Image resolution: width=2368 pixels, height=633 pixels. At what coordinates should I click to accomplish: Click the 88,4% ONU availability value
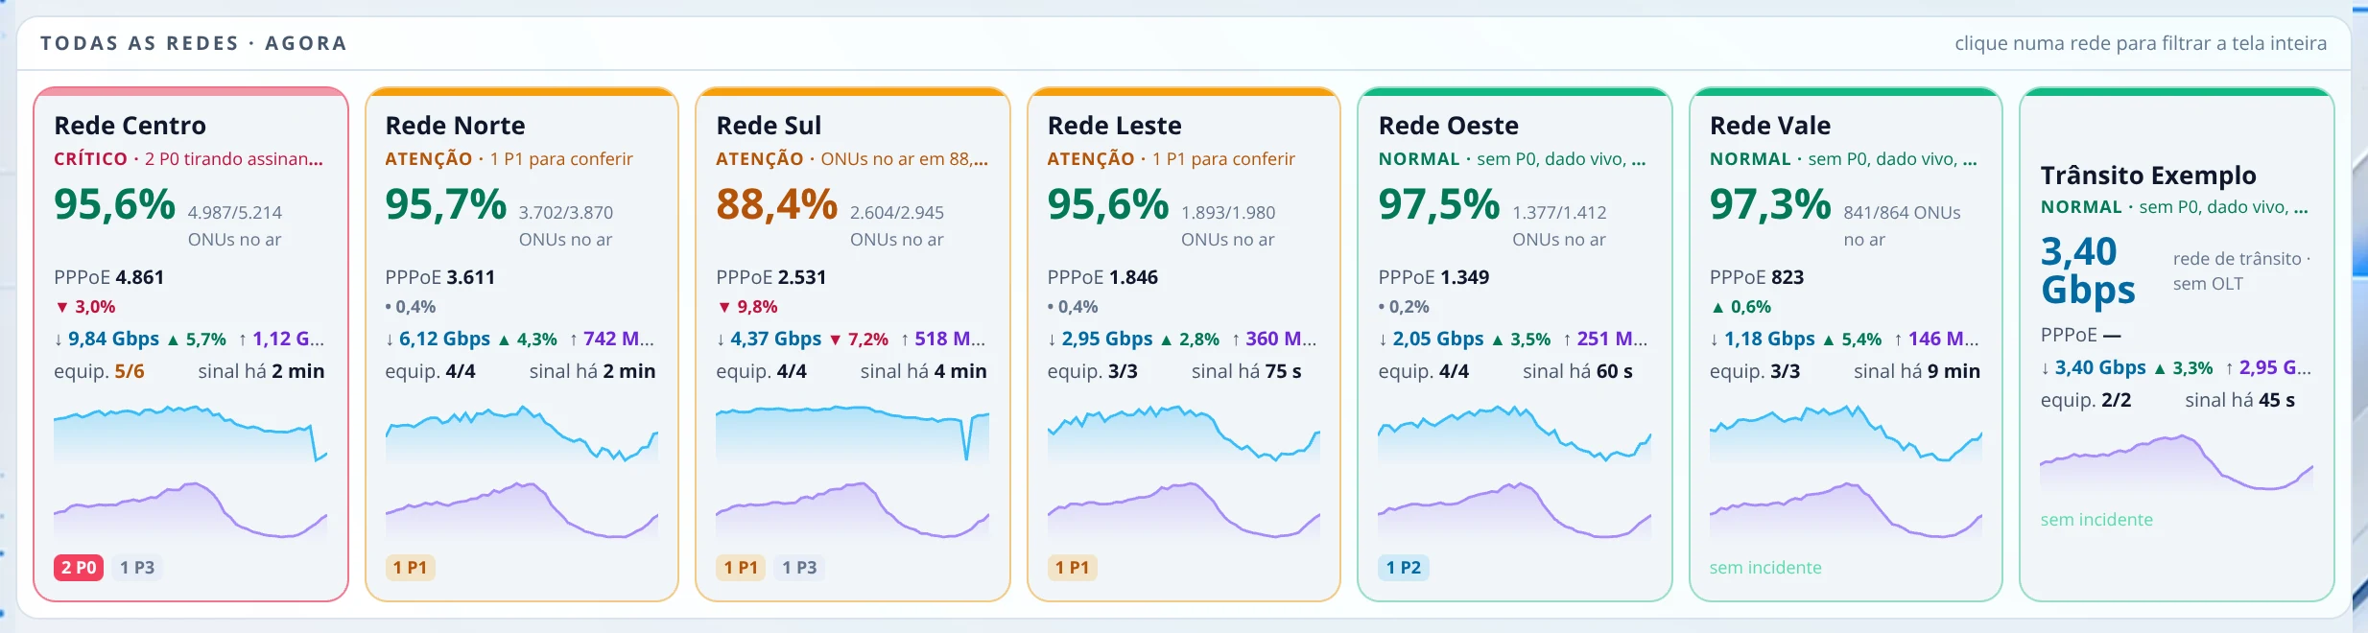[x=777, y=204]
